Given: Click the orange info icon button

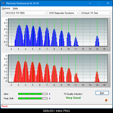Looking at the screenshot, I should pos(106,100).
